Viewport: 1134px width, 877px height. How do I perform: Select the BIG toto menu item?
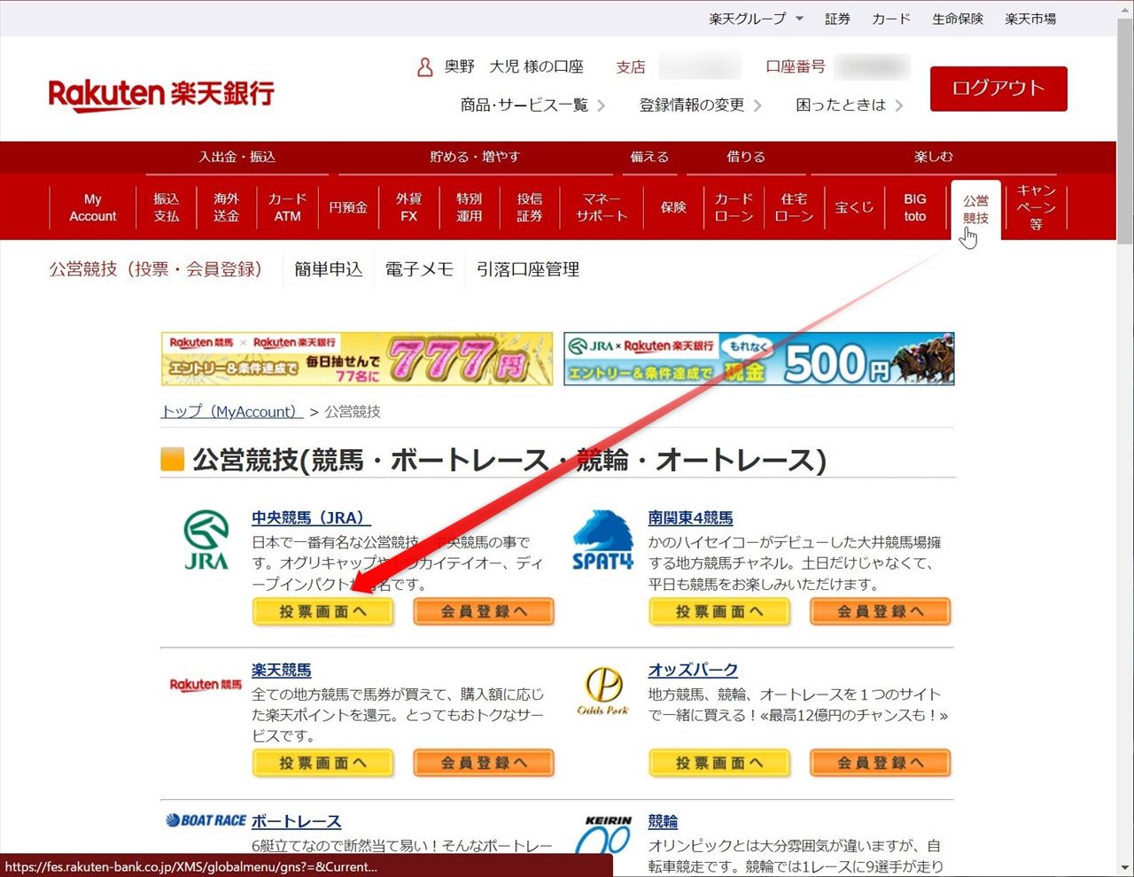coord(915,207)
